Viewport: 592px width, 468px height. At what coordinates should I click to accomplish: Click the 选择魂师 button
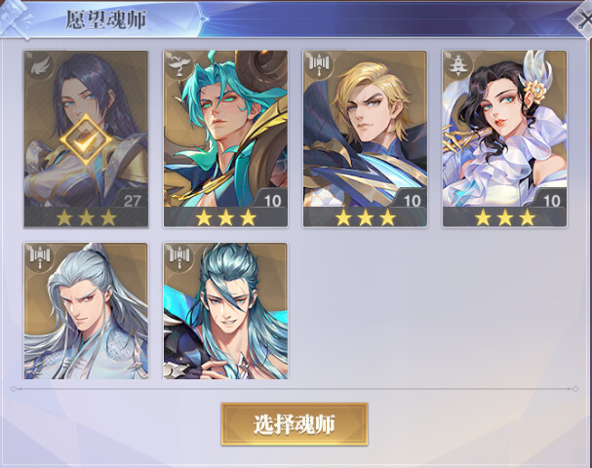click(x=295, y=424)
